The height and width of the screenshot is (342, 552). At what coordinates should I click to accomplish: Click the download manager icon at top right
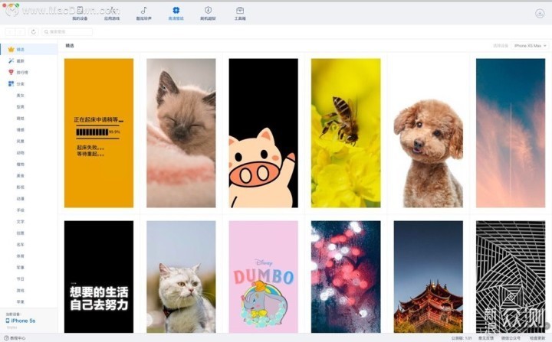540,13
